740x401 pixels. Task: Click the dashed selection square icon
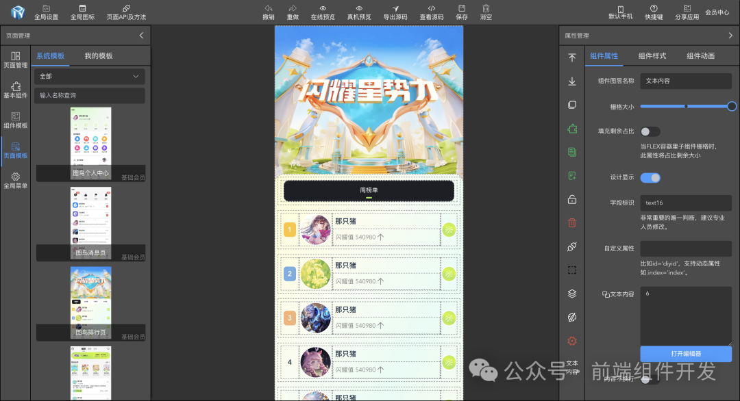572,270
